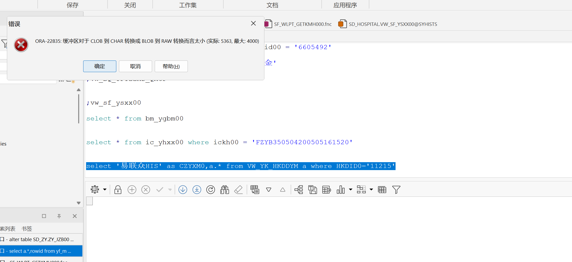Maximize the bottom-left docked panel
This screenshot has height=262, width=572.
44,216
